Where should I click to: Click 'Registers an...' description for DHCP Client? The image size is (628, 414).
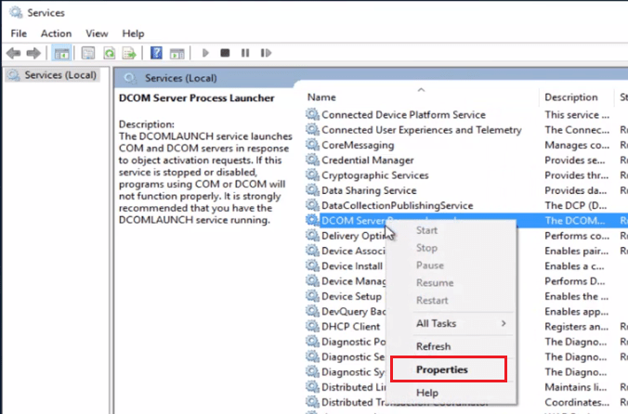click(x=576, y=327)
